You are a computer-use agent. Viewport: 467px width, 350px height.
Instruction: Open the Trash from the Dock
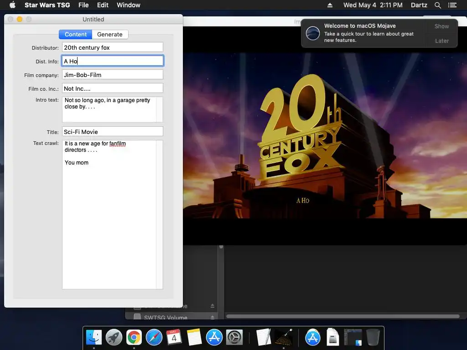pos(373,337)
